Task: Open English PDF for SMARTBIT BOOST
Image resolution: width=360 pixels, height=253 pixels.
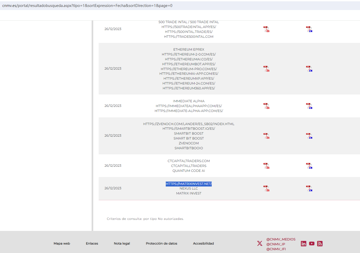Action: (x=309, y=136)
